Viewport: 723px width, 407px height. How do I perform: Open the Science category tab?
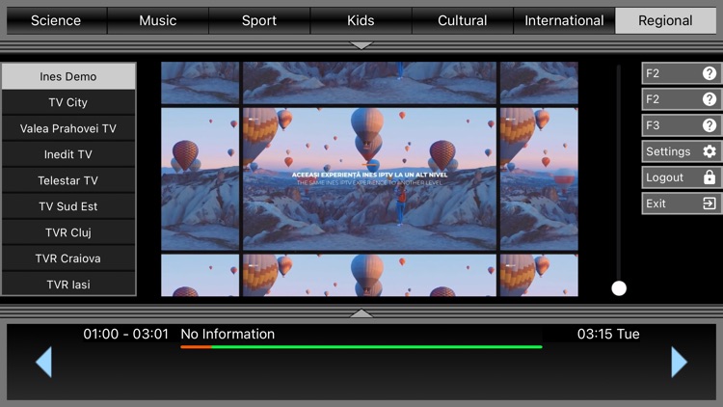56,21
